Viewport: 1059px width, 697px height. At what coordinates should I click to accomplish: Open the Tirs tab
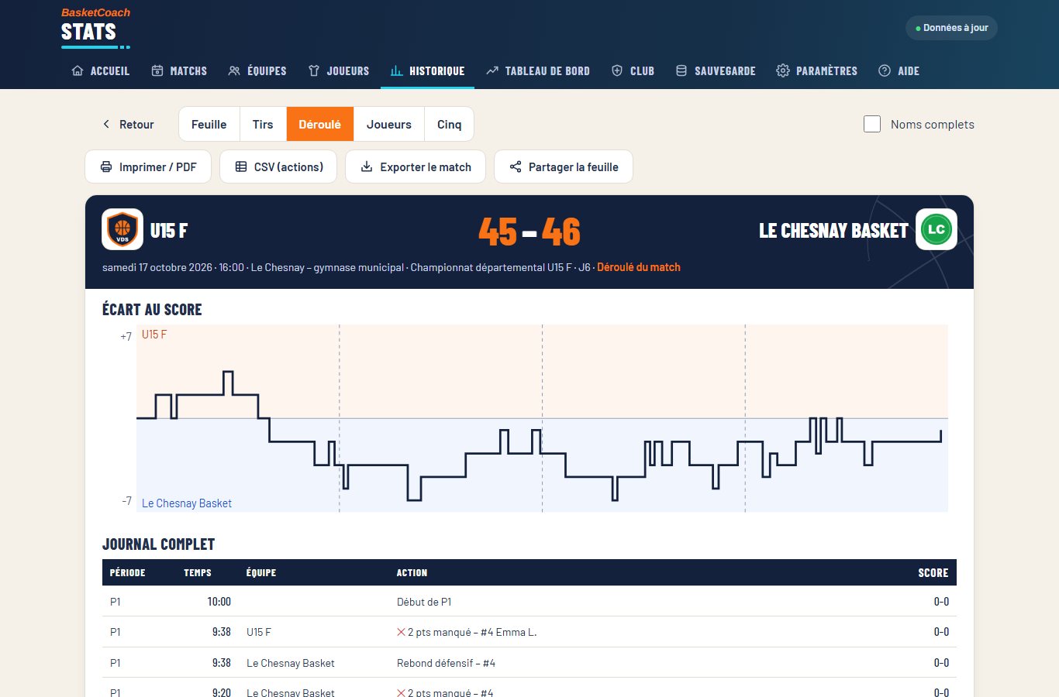(x=263, y=124)
